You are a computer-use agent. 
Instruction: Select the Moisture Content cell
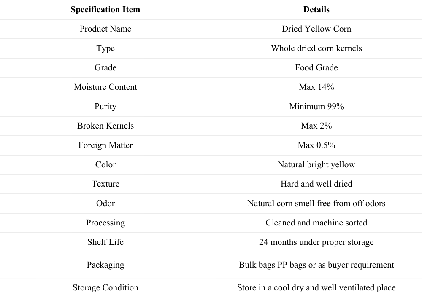click(x=105, y=87)
